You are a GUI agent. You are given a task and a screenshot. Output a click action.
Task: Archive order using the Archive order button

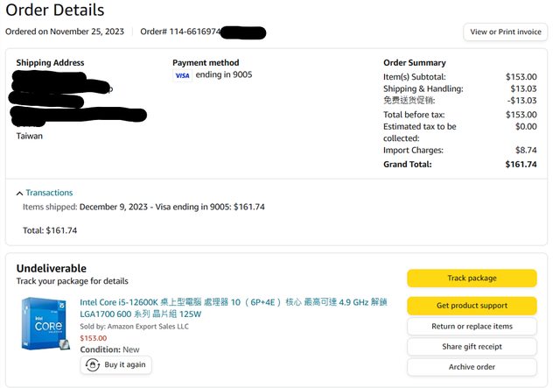[x=472, y=367]
